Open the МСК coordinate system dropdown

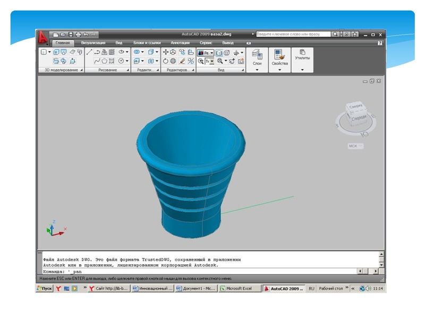coord(356,146)
